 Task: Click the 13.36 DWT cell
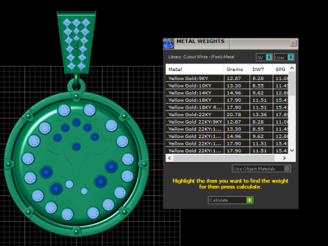[x=261, y=115]
